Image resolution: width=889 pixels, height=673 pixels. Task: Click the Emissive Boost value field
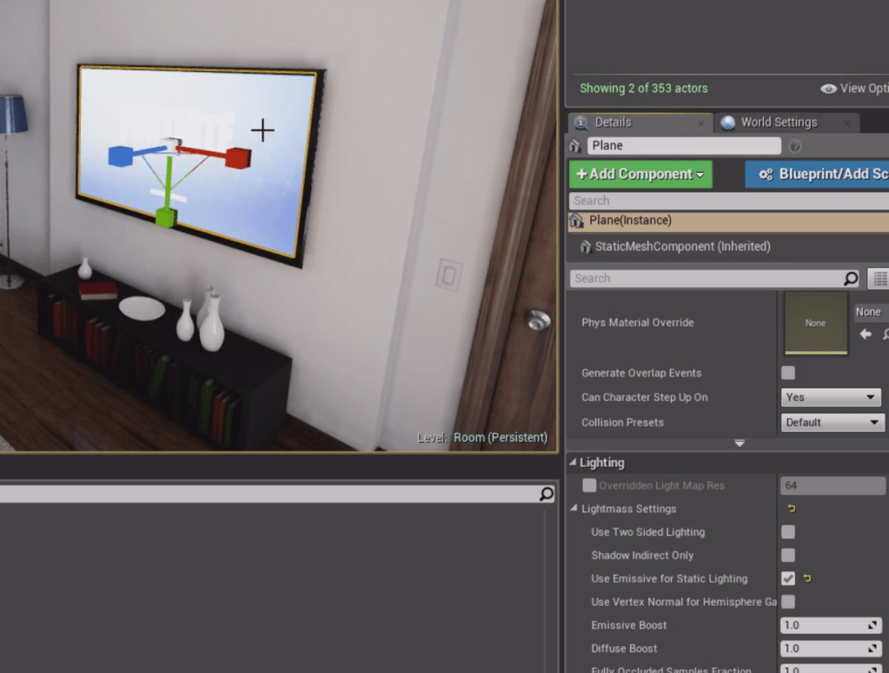pos(823,625)
